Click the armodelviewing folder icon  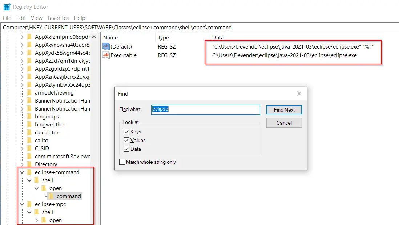[29, 92]
